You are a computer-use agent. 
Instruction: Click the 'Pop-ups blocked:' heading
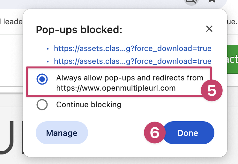click(79, 30)
